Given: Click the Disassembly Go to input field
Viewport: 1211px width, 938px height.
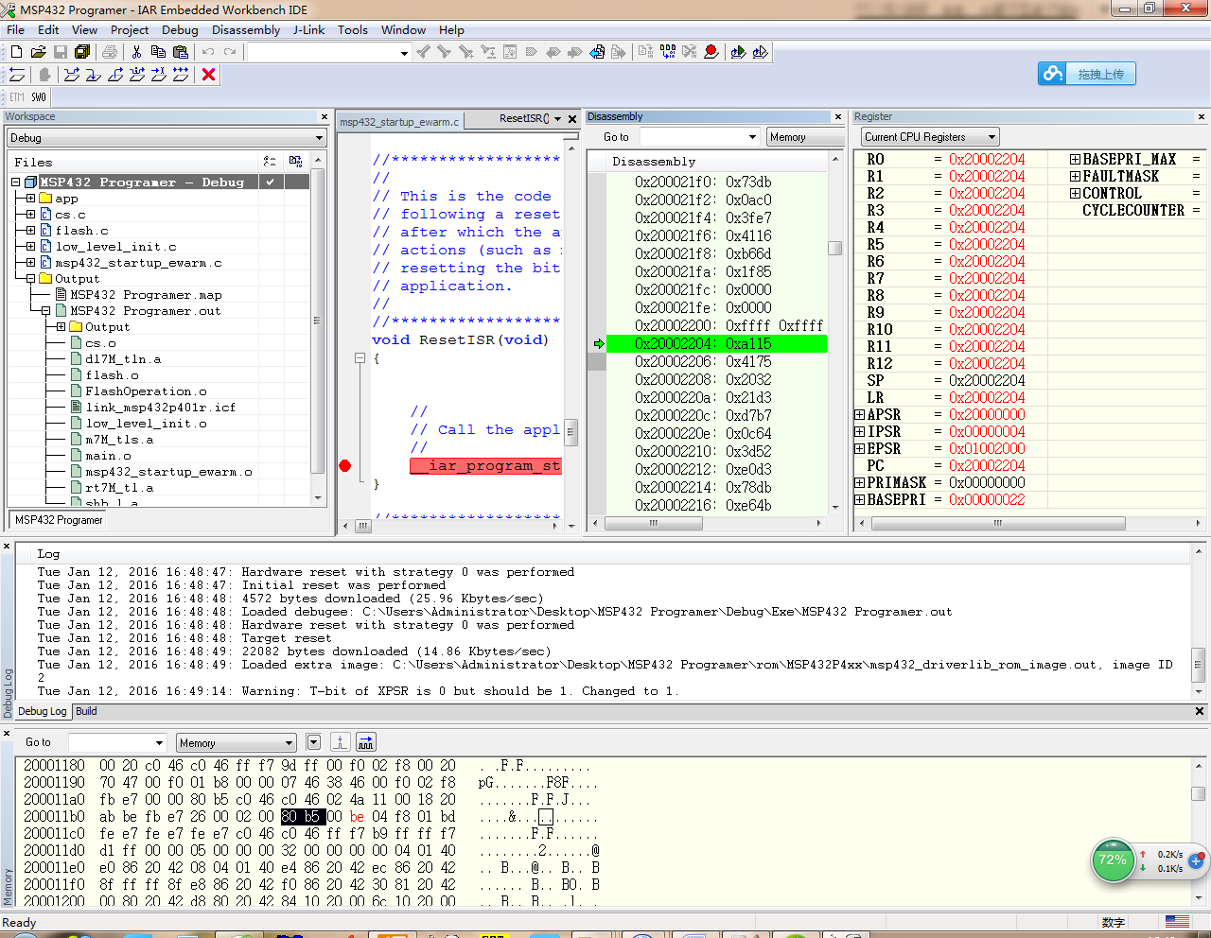Looking at the screenshot, I should click(x=700, y=137).
